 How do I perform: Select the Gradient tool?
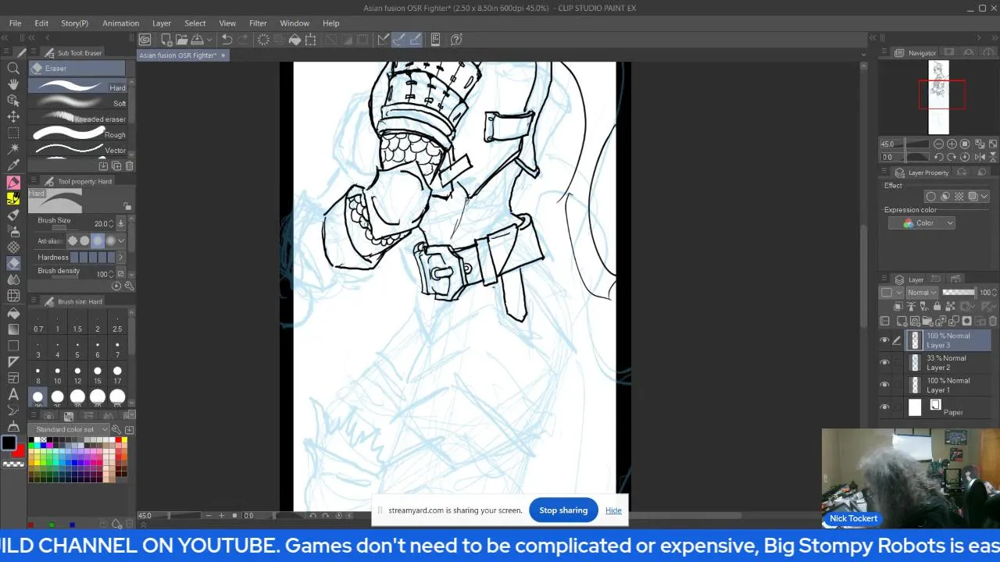click(13, 329)
